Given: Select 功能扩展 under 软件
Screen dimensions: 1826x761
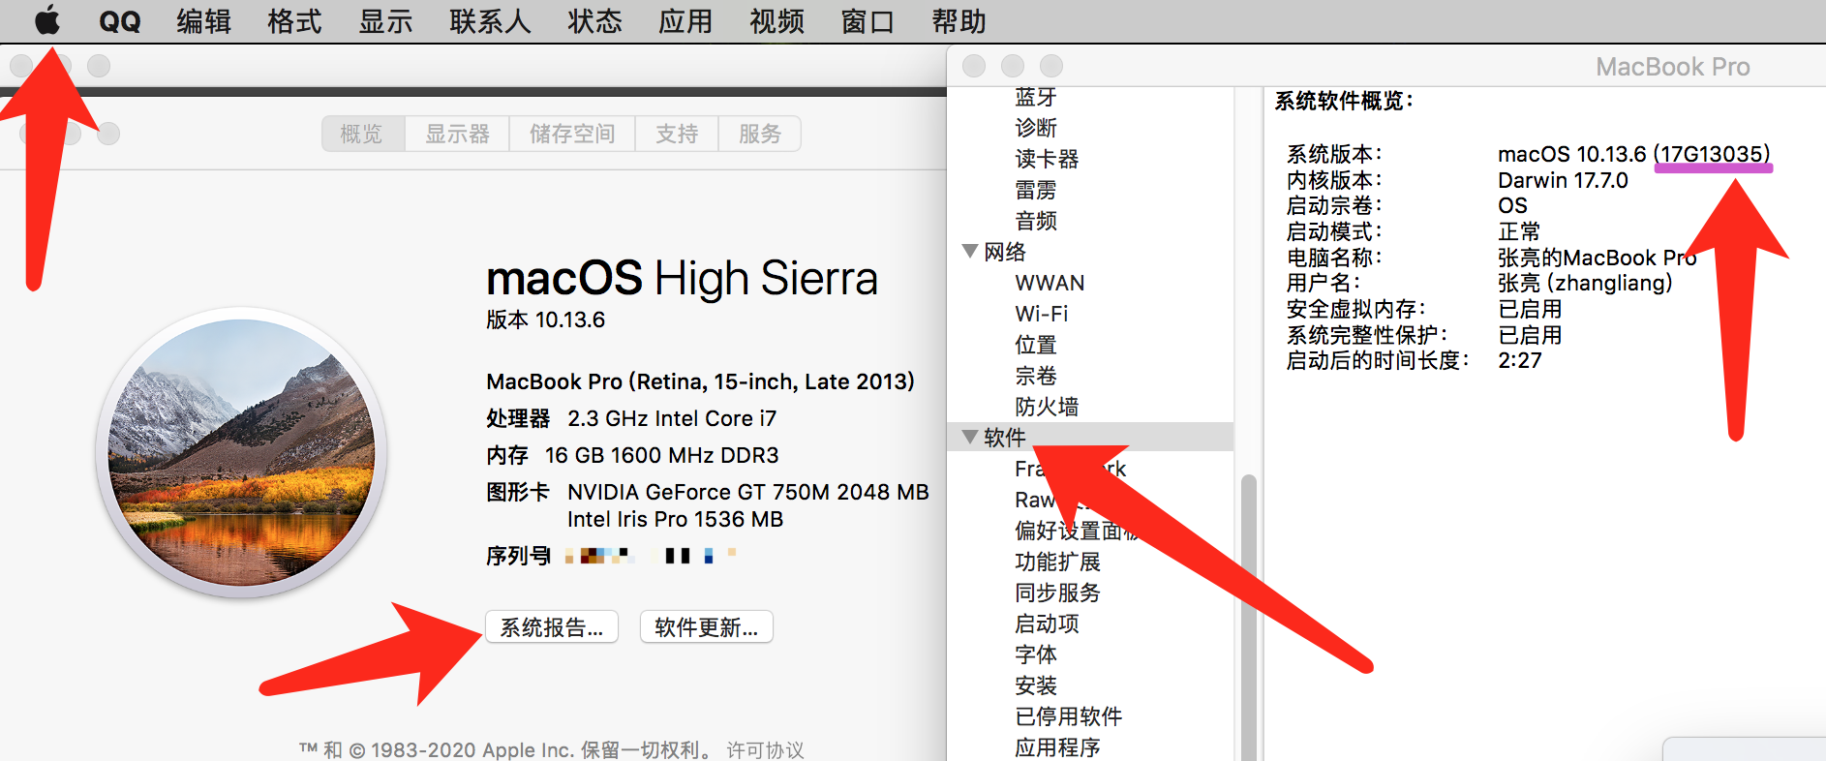Looking at the screenshot, I should [1057, 562].
